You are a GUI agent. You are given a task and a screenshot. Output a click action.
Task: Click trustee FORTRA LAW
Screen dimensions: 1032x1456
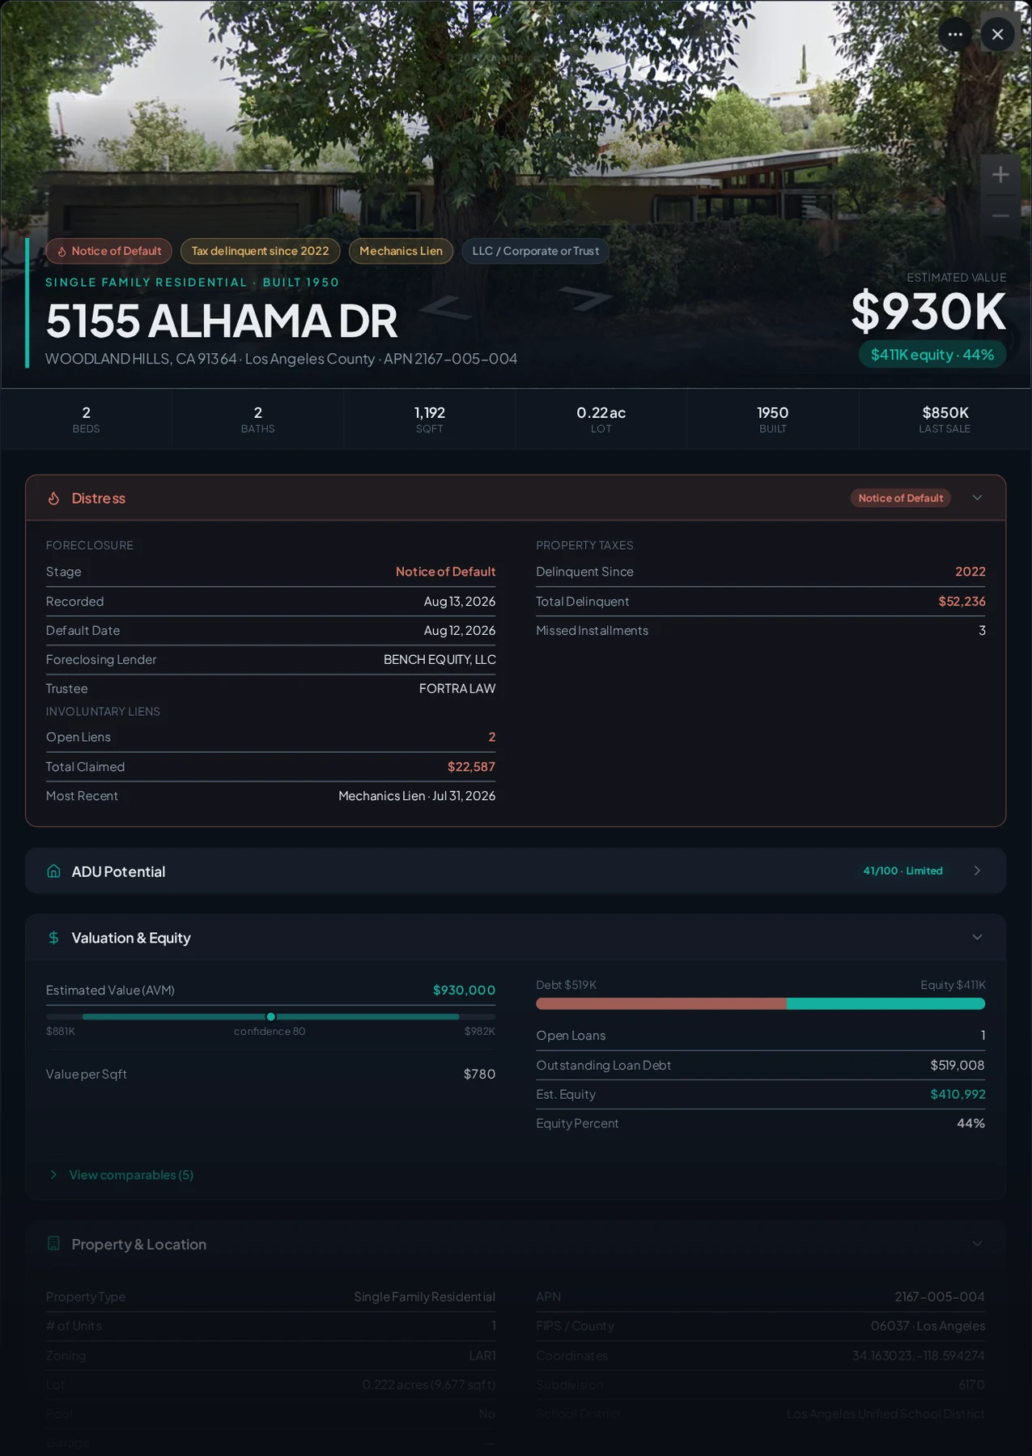pyautogui.click(x=457, y=689)
